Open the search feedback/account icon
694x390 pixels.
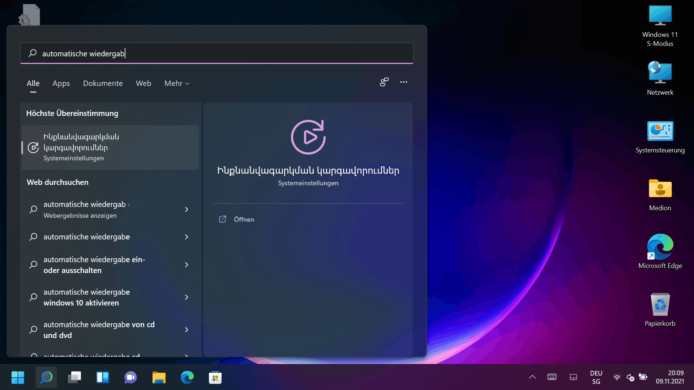(384, 82)
